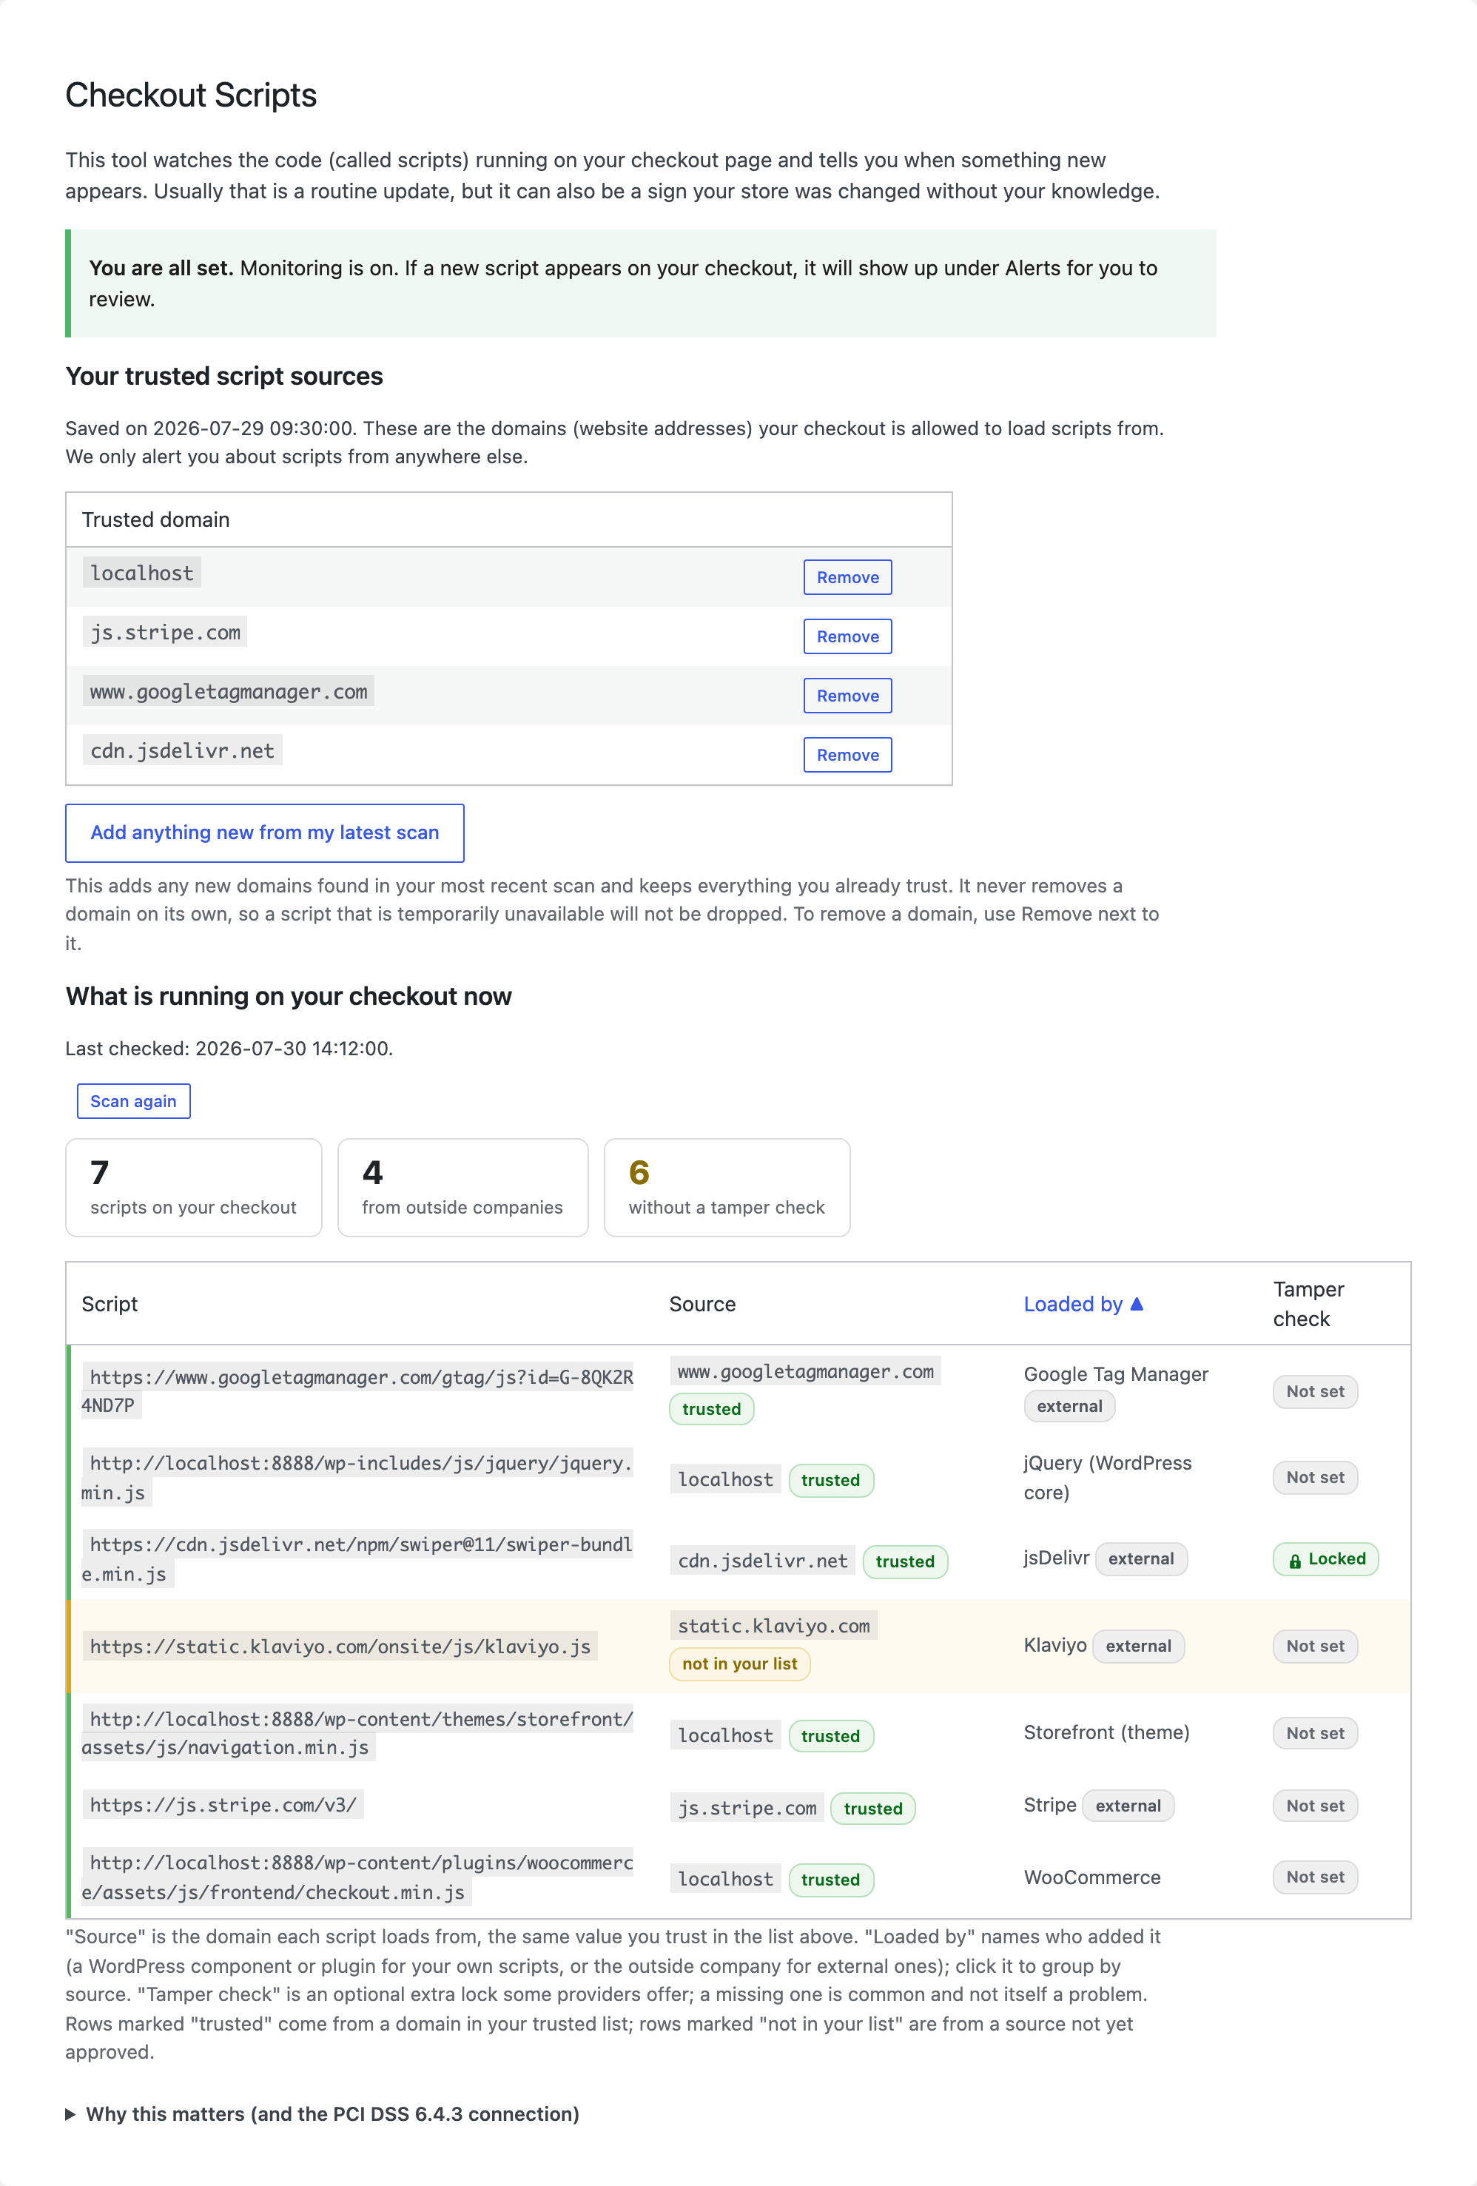Click the Script column header

pyautogui.click(x=109, y=1304)
